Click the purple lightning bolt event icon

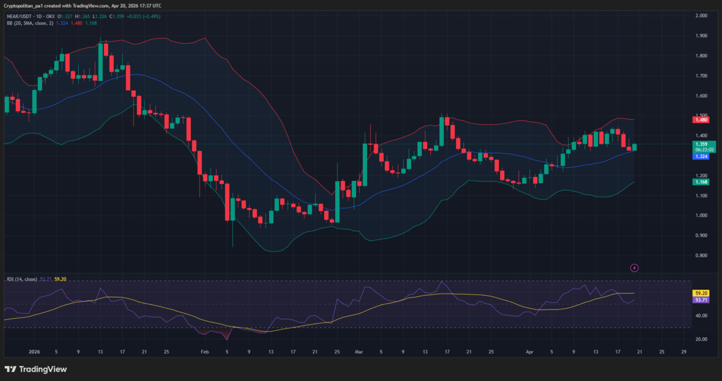634,267
